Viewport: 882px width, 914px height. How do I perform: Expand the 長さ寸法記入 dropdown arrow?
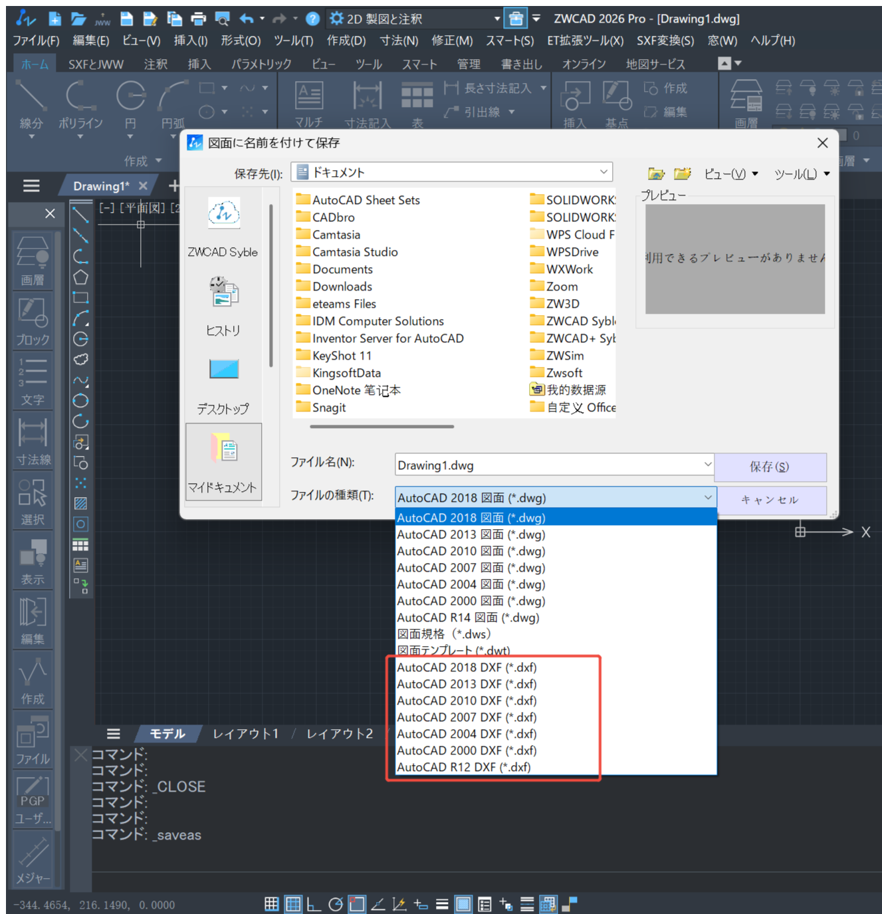(544, 88)
